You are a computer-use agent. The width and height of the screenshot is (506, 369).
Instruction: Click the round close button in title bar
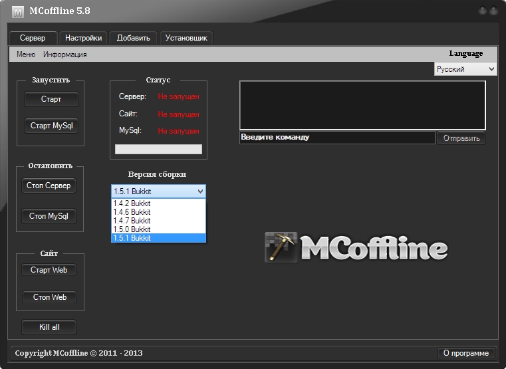click(x=494, y=11)
